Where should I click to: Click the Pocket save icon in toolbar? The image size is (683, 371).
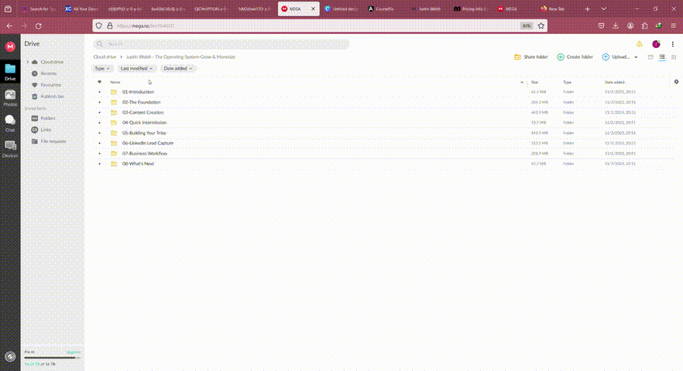pyautogui.click(x=601, y=26)
